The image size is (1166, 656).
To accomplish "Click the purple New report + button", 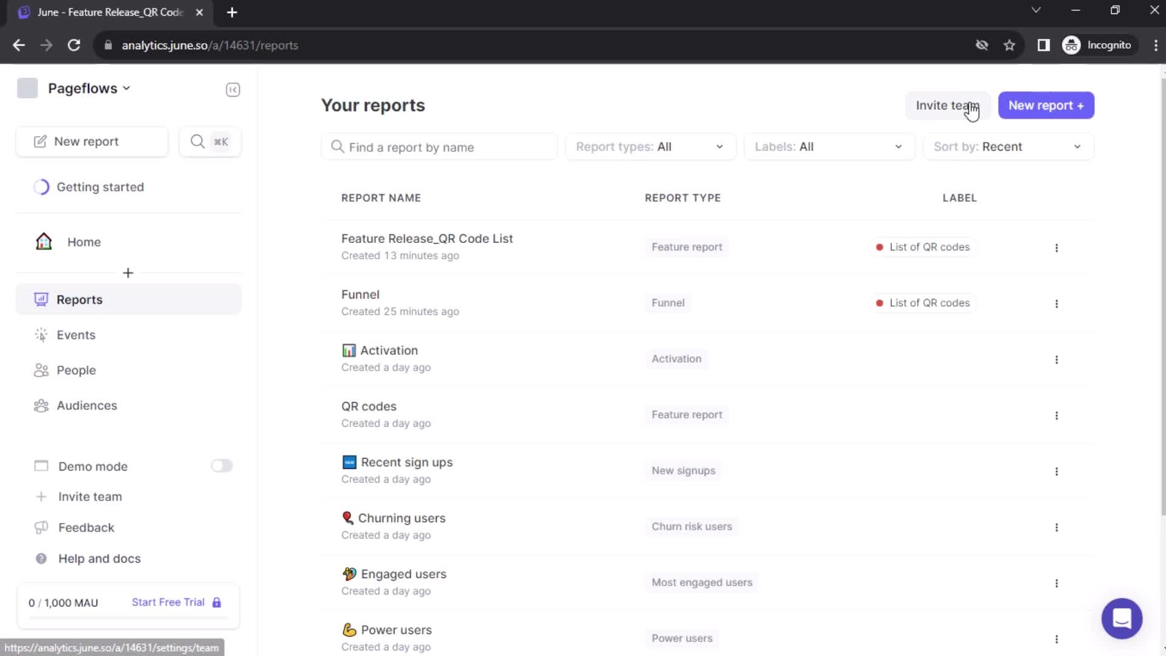I will [1046, 106].
